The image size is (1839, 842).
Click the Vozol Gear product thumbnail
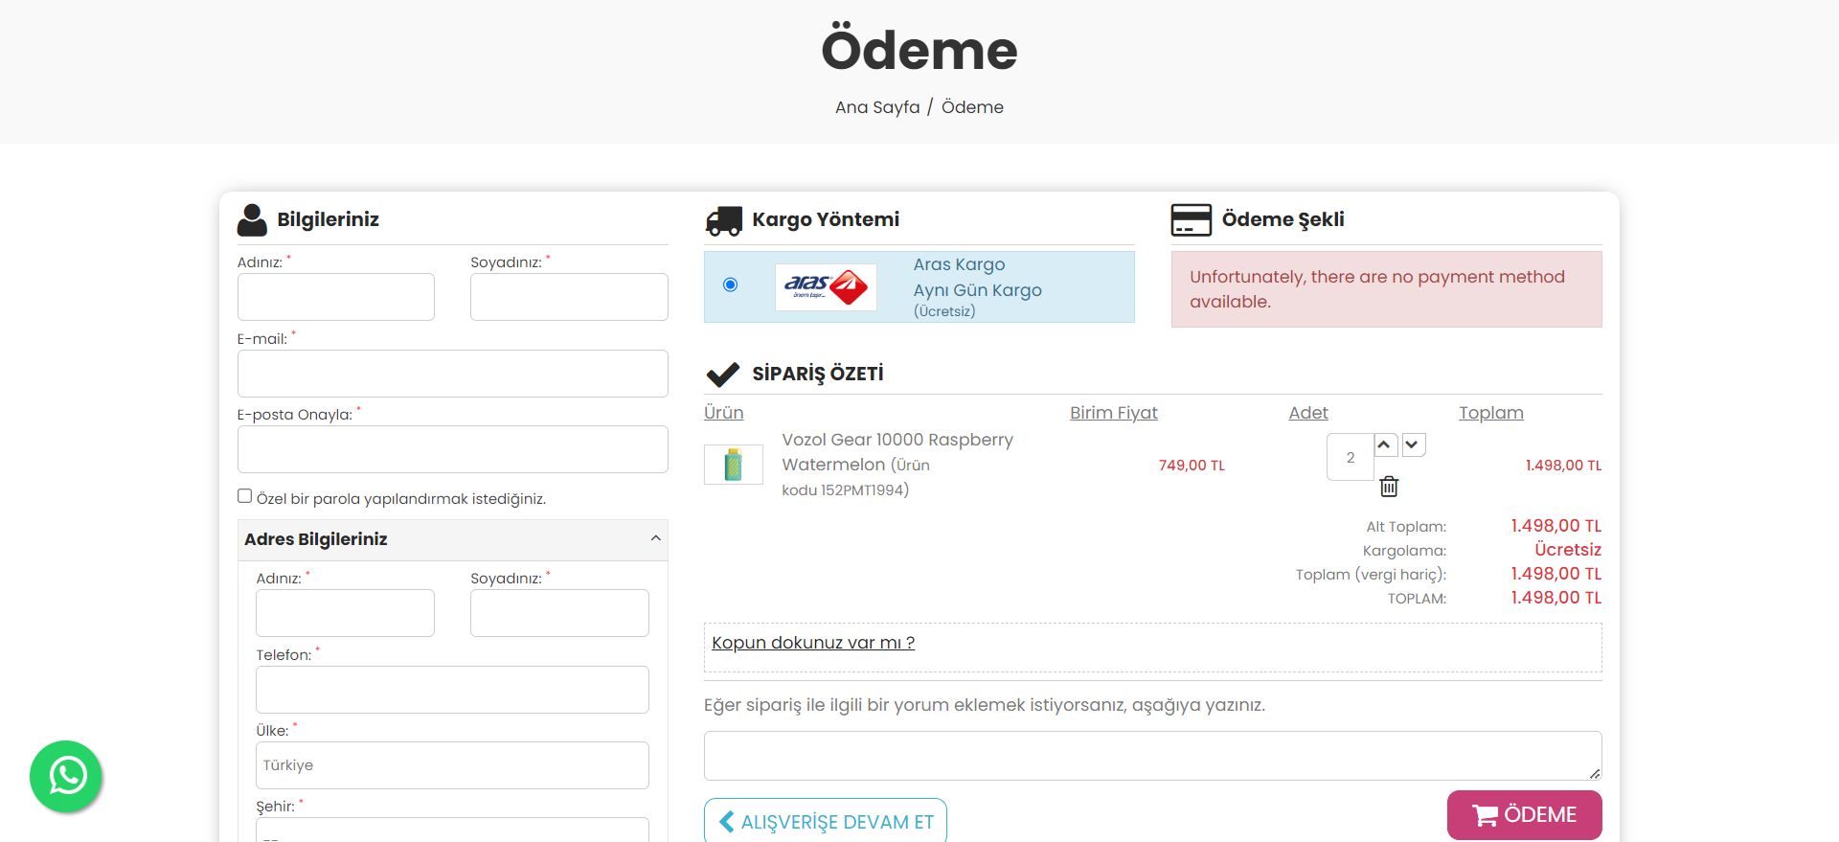point(733,465)
